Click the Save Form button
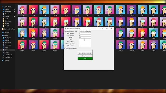 coord(85,56)
